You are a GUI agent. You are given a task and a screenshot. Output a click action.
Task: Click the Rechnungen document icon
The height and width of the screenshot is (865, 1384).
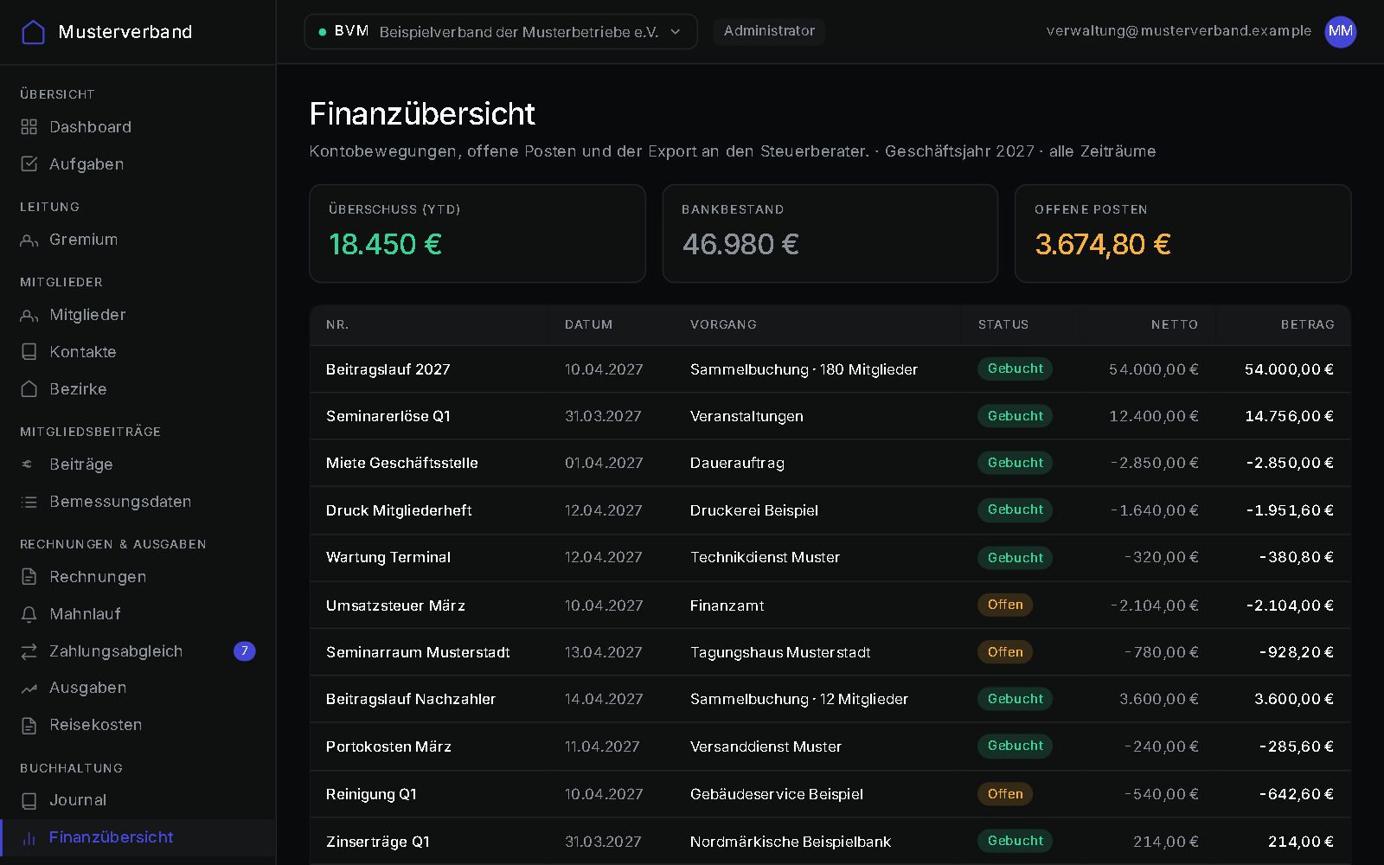(29, 577)
